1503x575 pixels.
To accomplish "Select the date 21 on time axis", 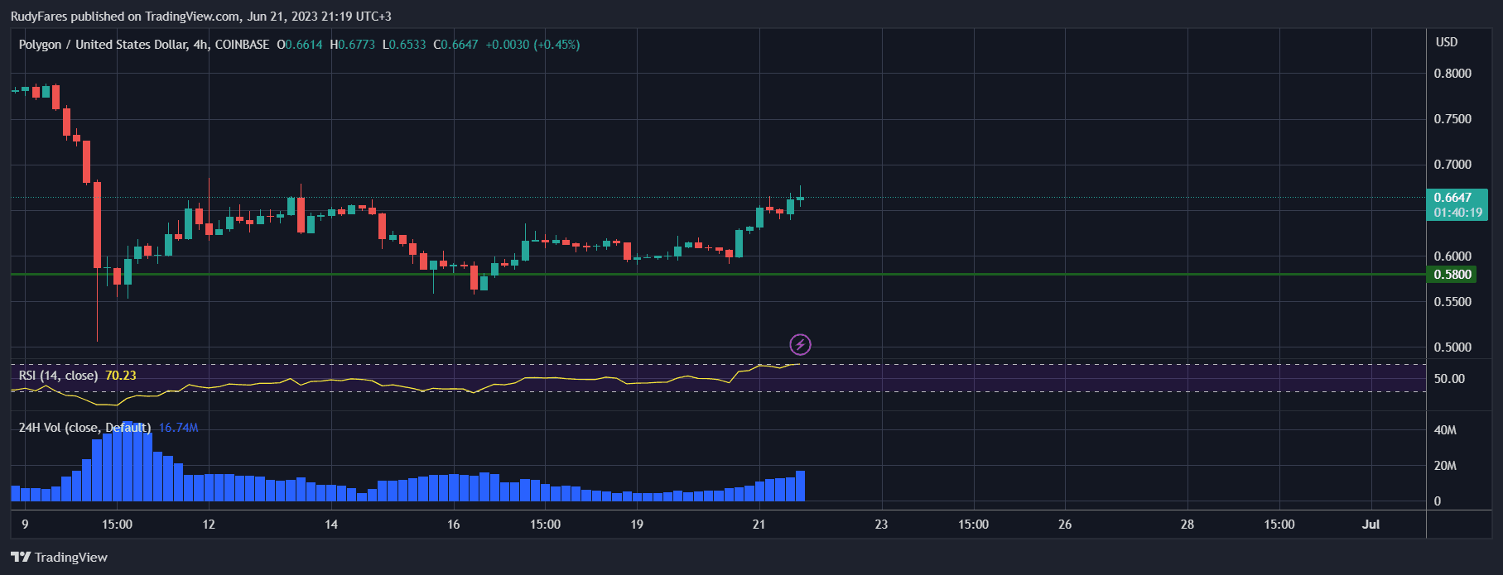I will pyautogui.click(x=759, y=525).
